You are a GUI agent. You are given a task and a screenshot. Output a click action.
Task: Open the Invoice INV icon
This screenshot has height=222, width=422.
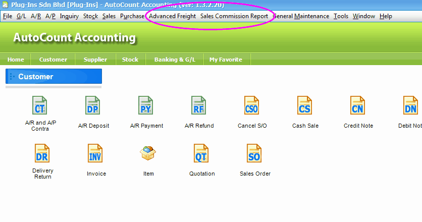coord(95,153)
